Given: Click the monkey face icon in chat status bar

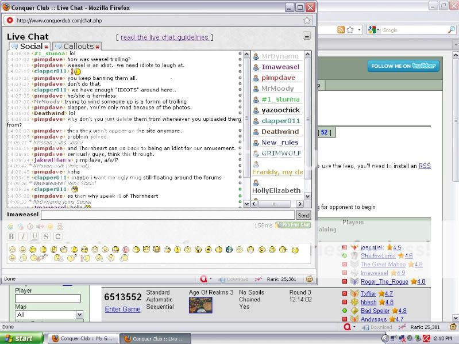Looking at the screenshot, I should point(309,279).
